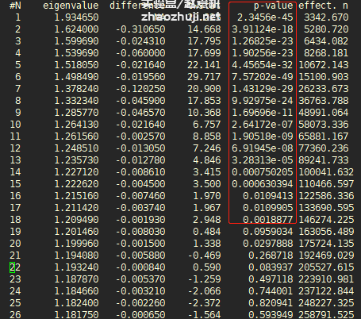Select p-value 0.0959034

pos(268,232)
